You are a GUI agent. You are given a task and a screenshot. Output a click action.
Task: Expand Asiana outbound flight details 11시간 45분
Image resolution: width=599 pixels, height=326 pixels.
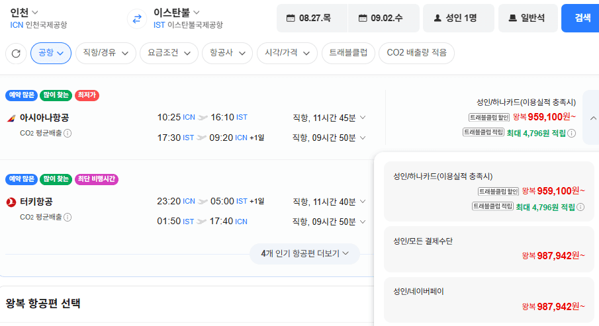pyautogui.click(x=330, y=118)
